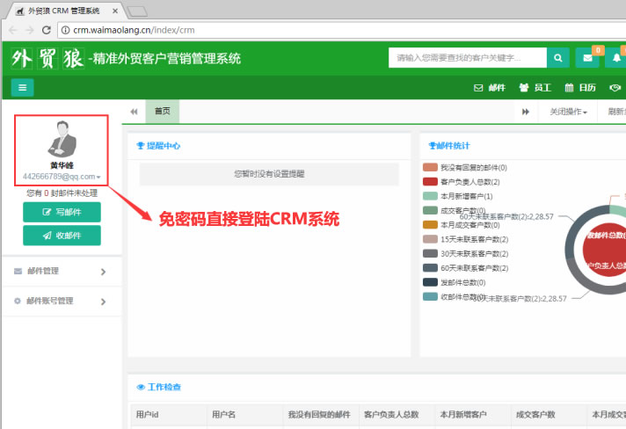Screen dimensions: 626x429
Task: Expand the 邮件管理 sidebar menu
Action: [61, 272]
